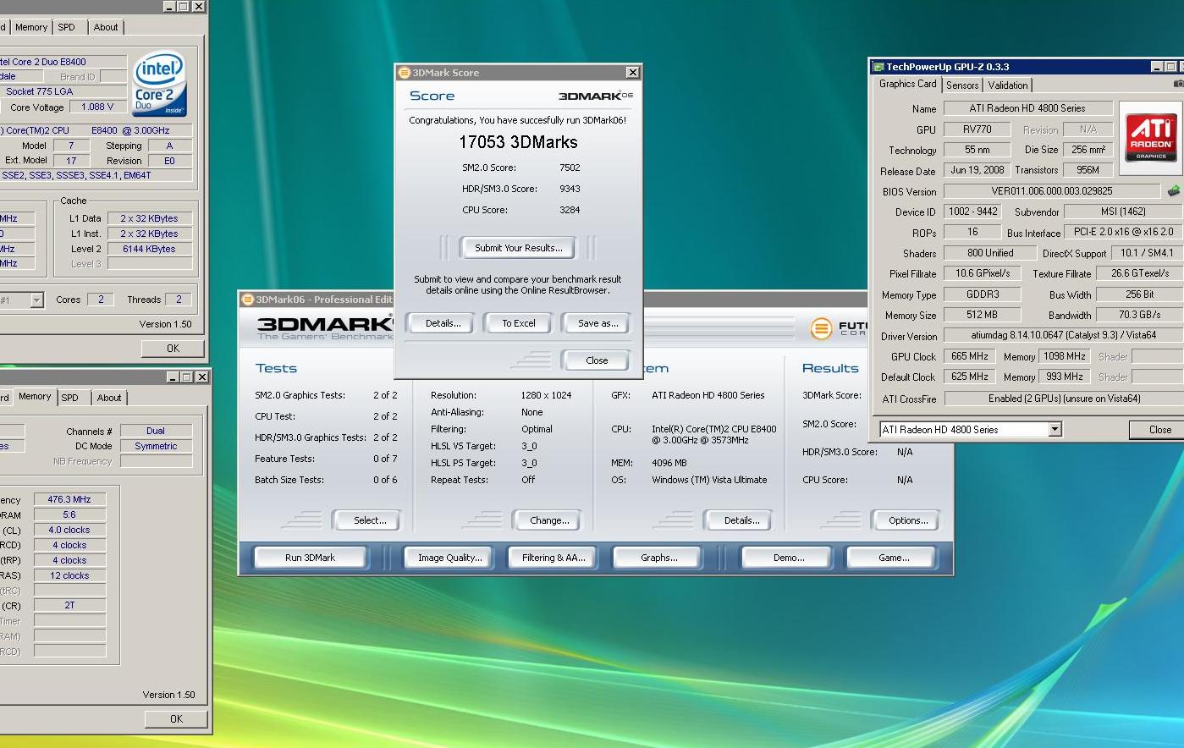The image size is (1184, 748).
Task: Open Filtering & AA settings
Action: (x=553, y=558)
